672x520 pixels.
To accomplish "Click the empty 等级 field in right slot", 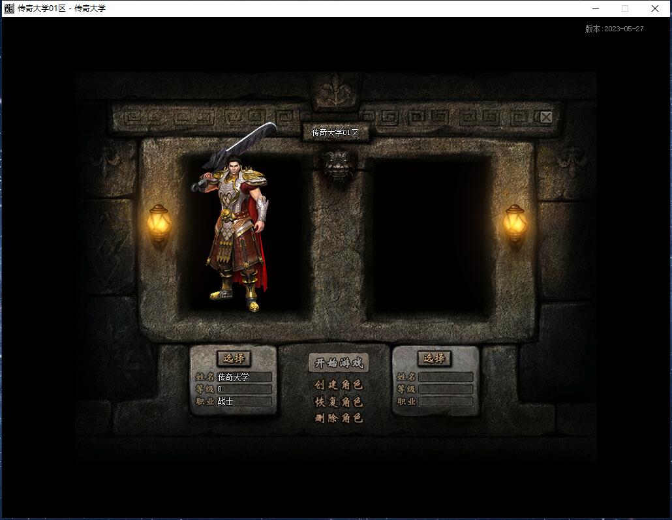I will 446,390.
